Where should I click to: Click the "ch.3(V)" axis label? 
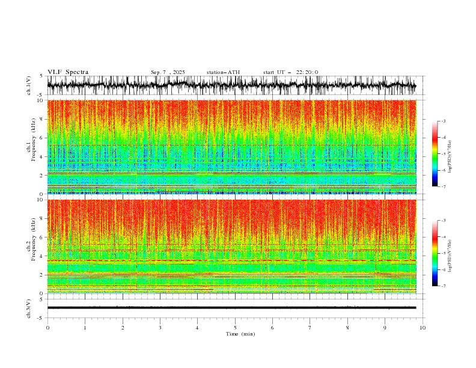tap(29, 308)
